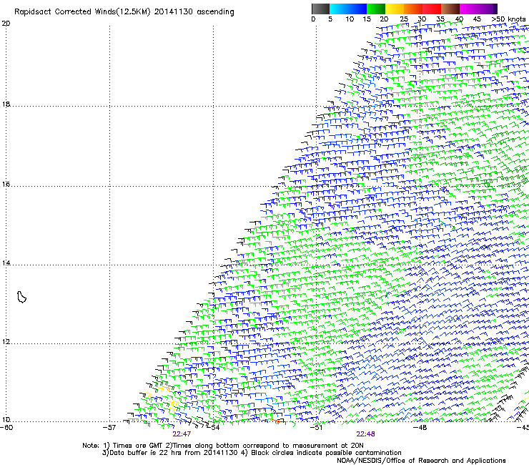Click the '>50 knots' legend label

click(x=508, y=19)
